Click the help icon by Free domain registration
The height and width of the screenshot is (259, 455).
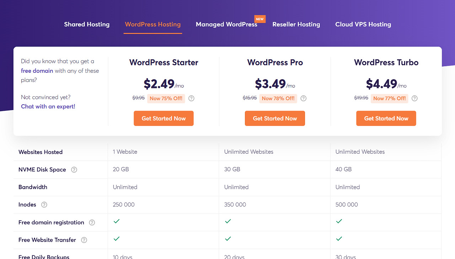pyautogui.click(x=92, y=222)
